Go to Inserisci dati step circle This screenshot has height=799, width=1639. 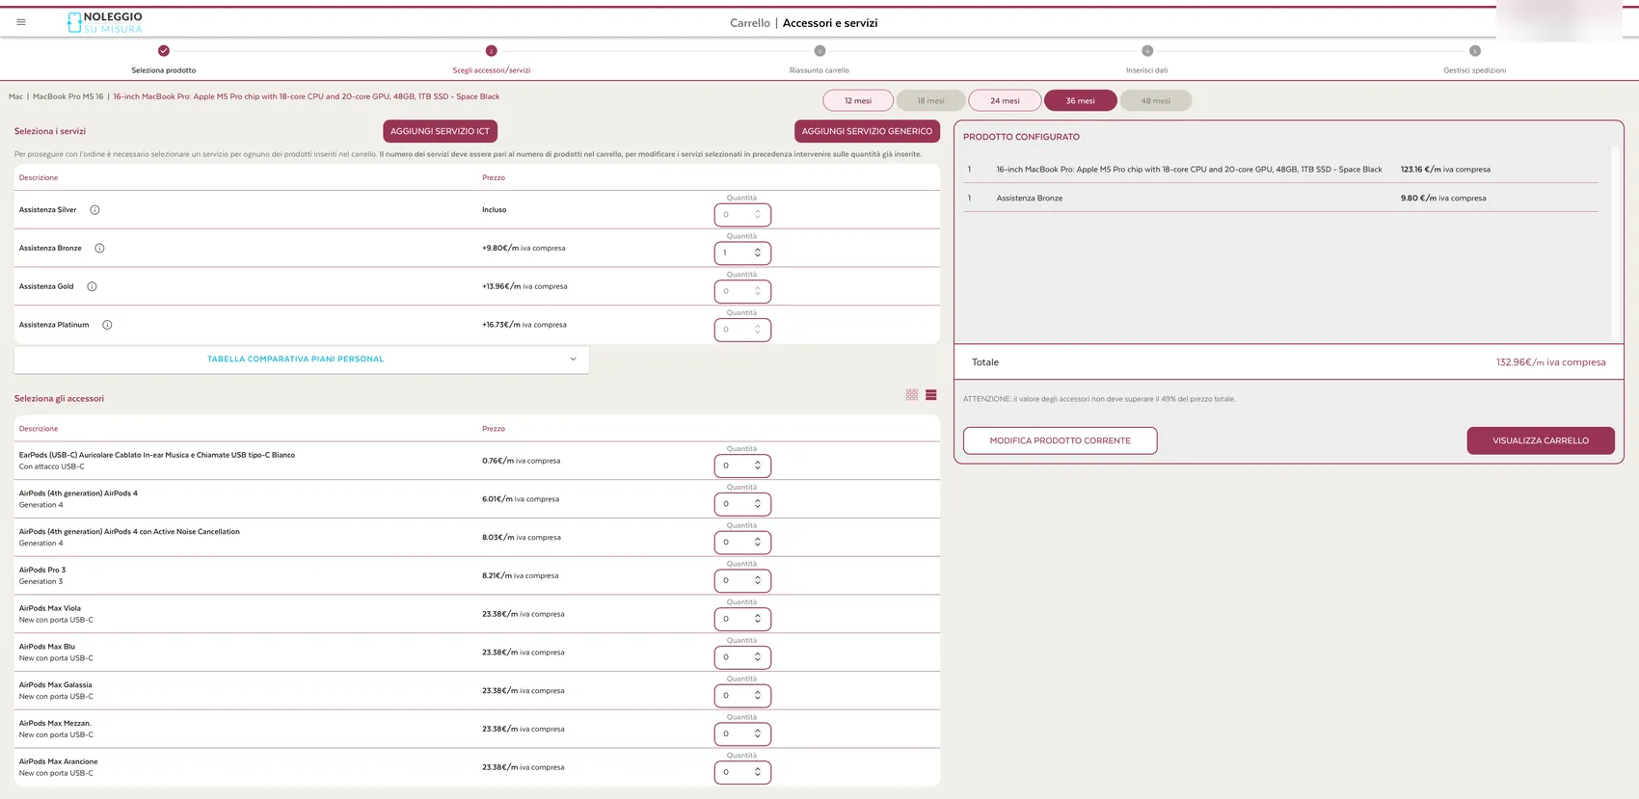coord(1147,51)
